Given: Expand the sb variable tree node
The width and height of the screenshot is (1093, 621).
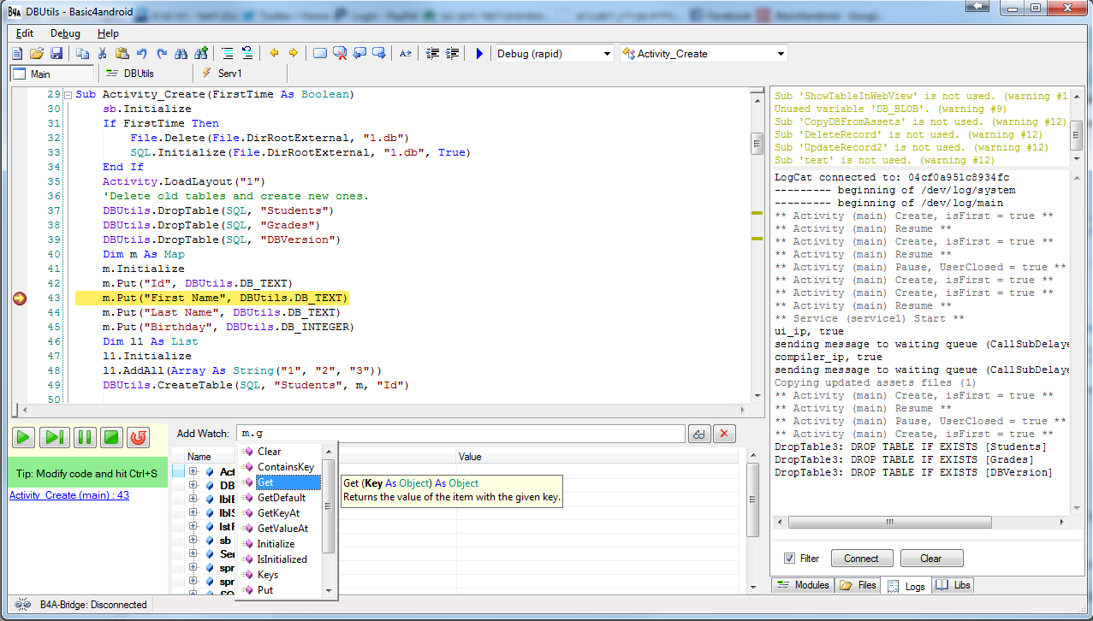Looking at the screenshot, I should point(193,541).
